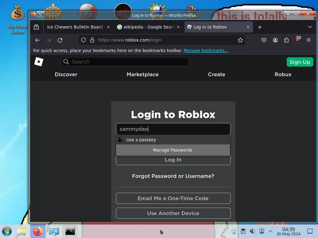
Task: Choose Use a passkey option
Action: coord(173,140)
